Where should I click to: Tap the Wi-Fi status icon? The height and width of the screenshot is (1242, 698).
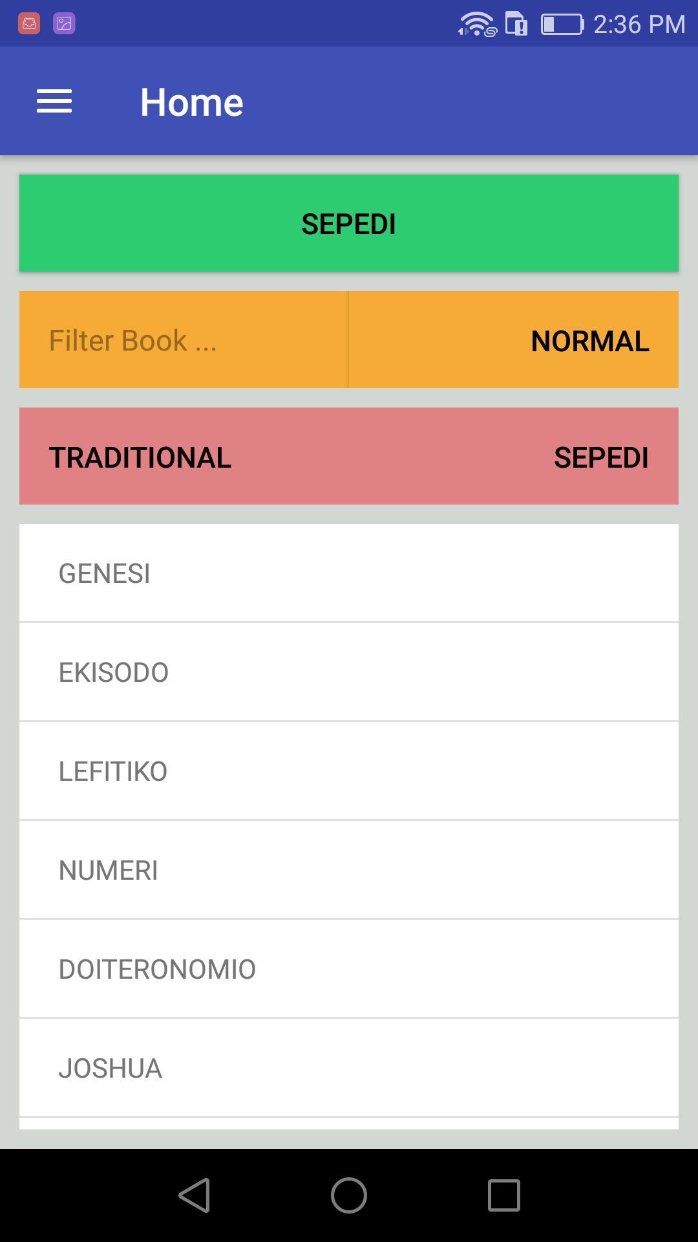[x=478, y=24]
